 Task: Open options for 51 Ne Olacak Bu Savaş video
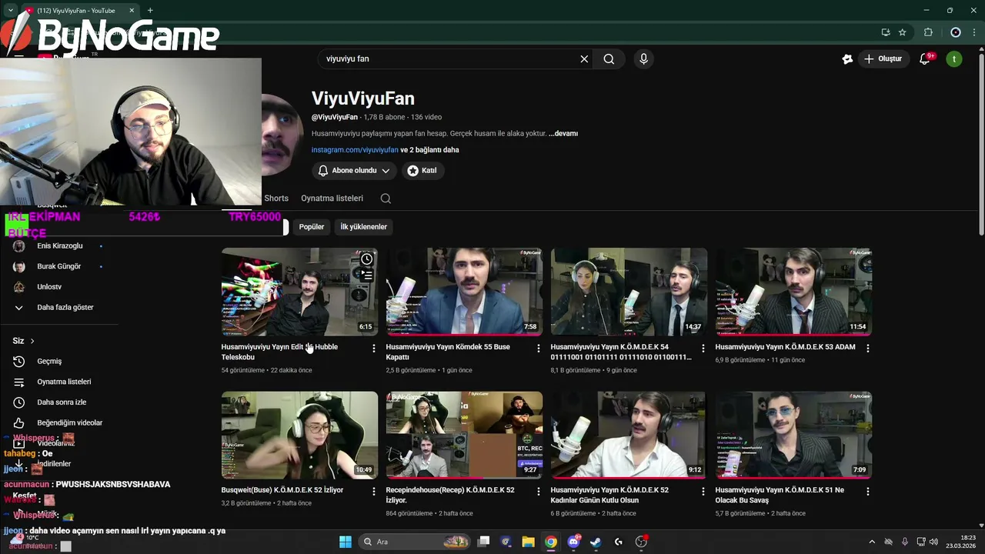tap(868, 491)
